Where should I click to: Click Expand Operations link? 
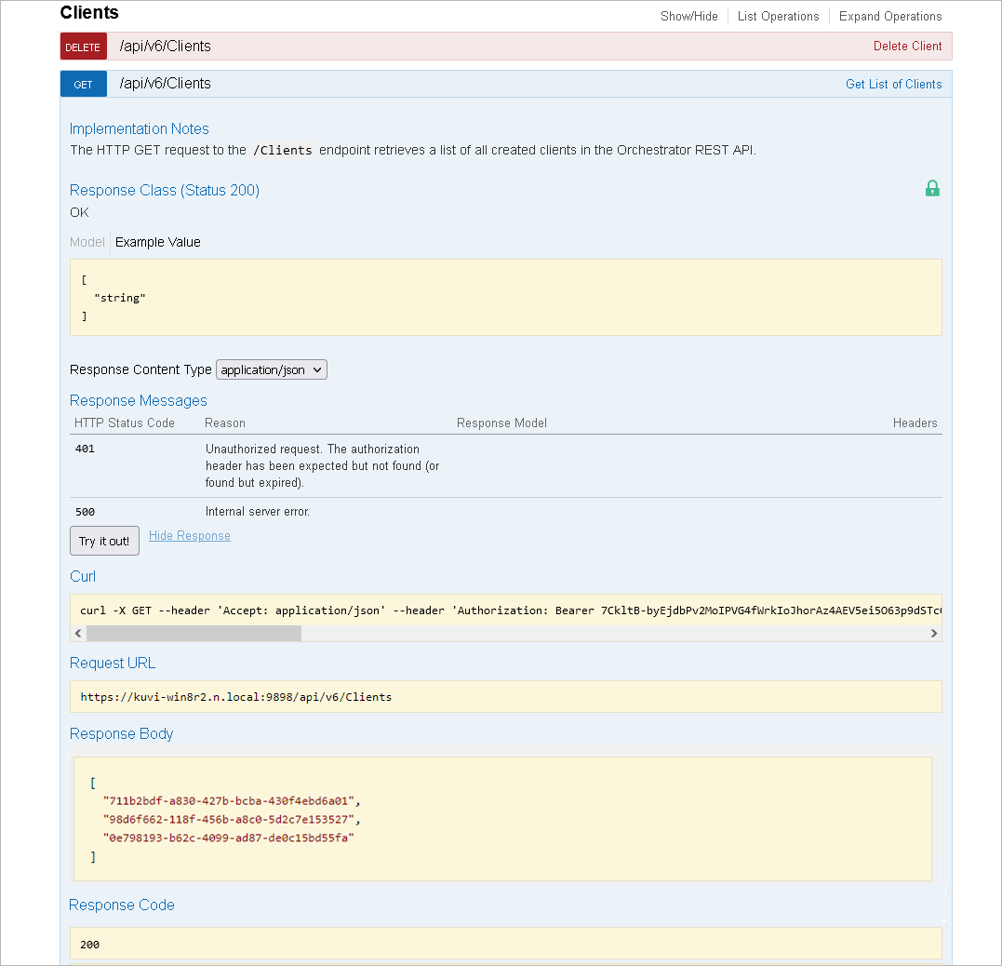pos(890,16)
